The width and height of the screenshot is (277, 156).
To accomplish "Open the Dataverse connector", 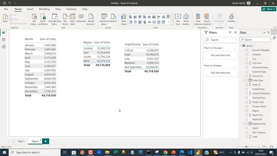I will (x=81, y=18).
